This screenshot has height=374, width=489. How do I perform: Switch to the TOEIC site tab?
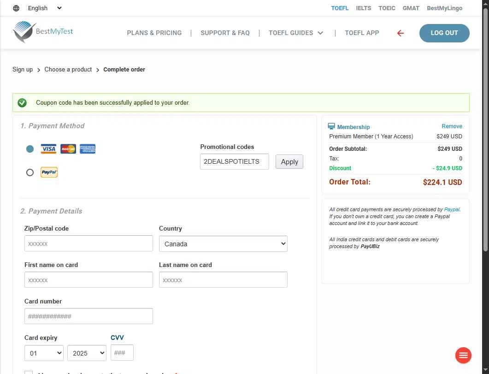[x=387, y=8]
